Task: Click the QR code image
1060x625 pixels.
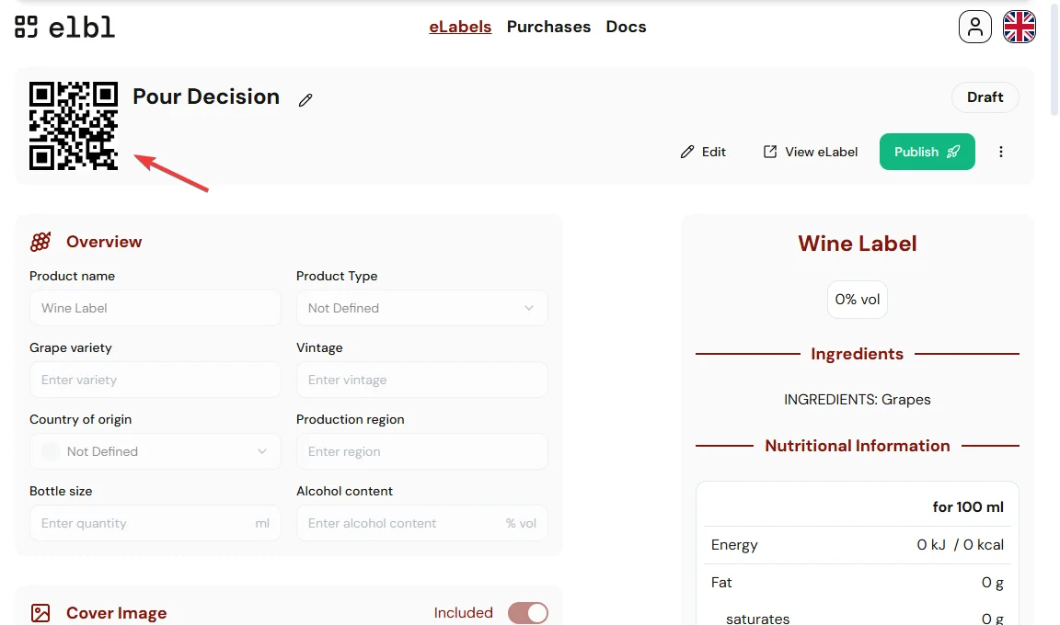Action: click(x=74, y=126)
